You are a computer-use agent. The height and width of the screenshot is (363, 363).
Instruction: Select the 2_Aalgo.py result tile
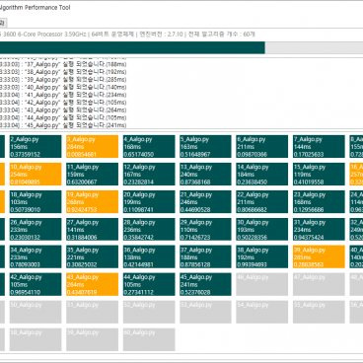pyautogui.click(x=36, y=147)
